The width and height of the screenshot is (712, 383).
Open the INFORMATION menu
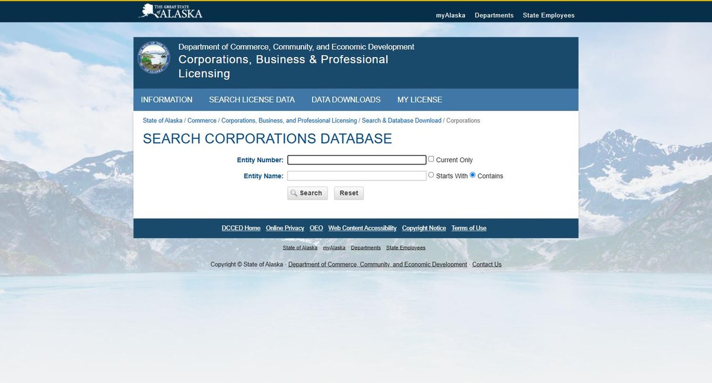point(167,100)
